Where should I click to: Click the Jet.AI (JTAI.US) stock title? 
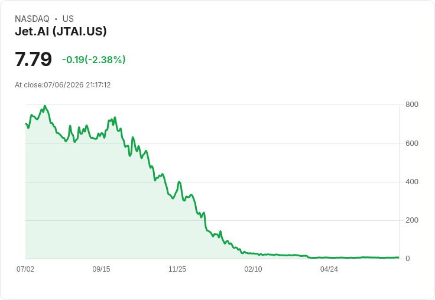pyautogui.click(x=61, y=31)
